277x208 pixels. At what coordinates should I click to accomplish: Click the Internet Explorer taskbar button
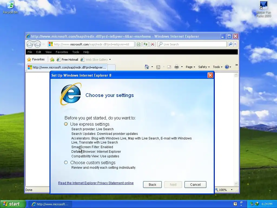coord(50,204)
